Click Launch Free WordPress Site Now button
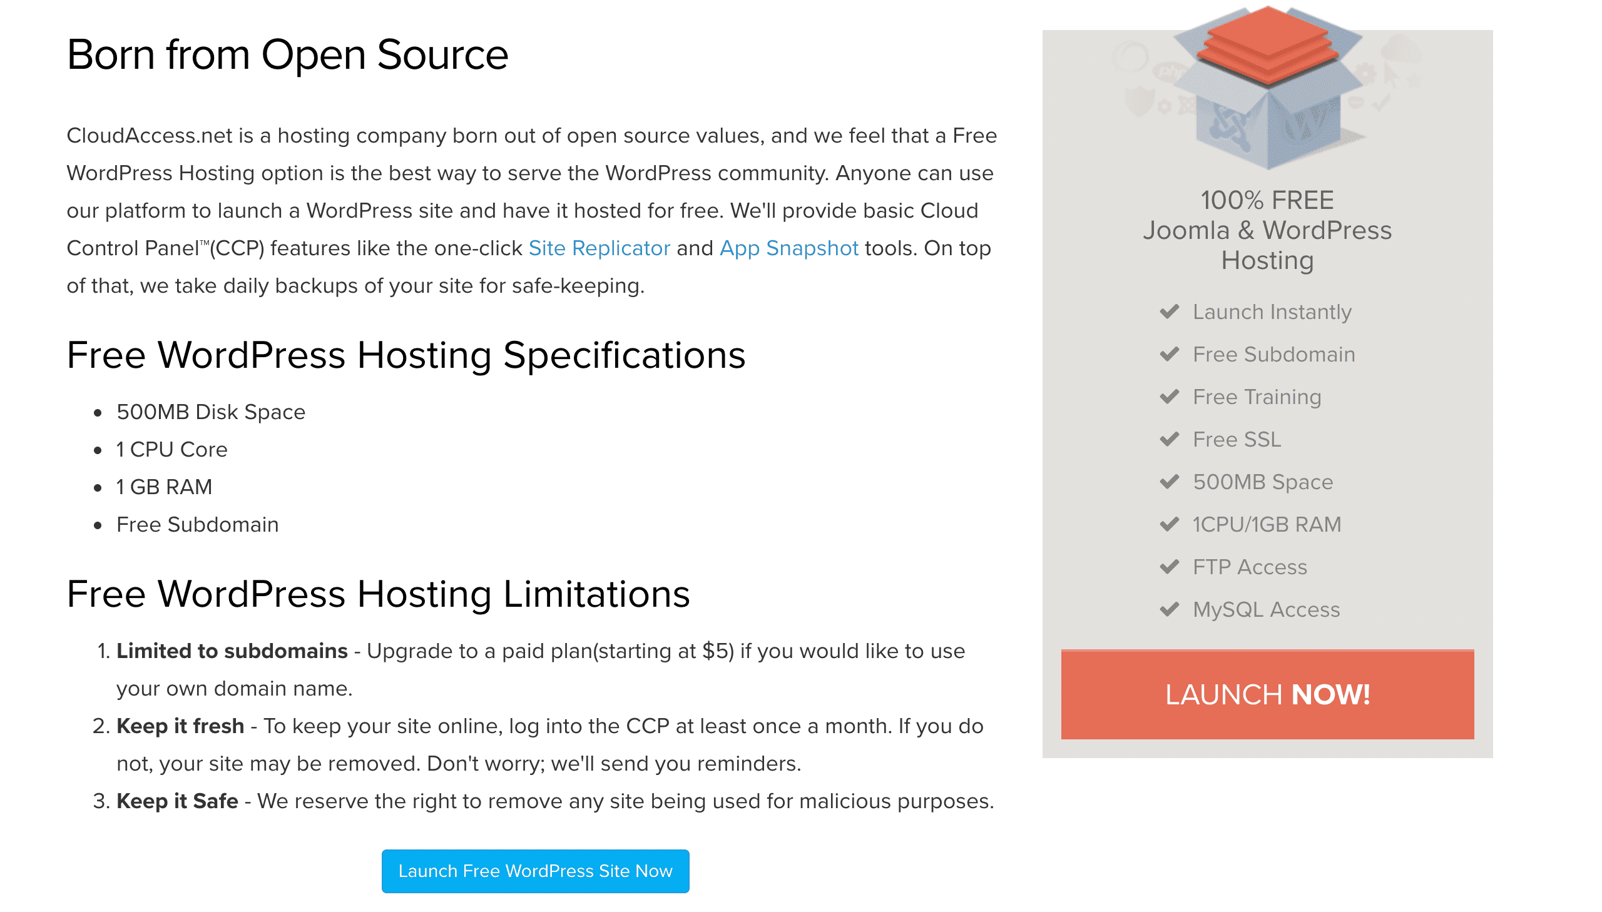Viewport: 1602px width, 912px height. [535, 871]
